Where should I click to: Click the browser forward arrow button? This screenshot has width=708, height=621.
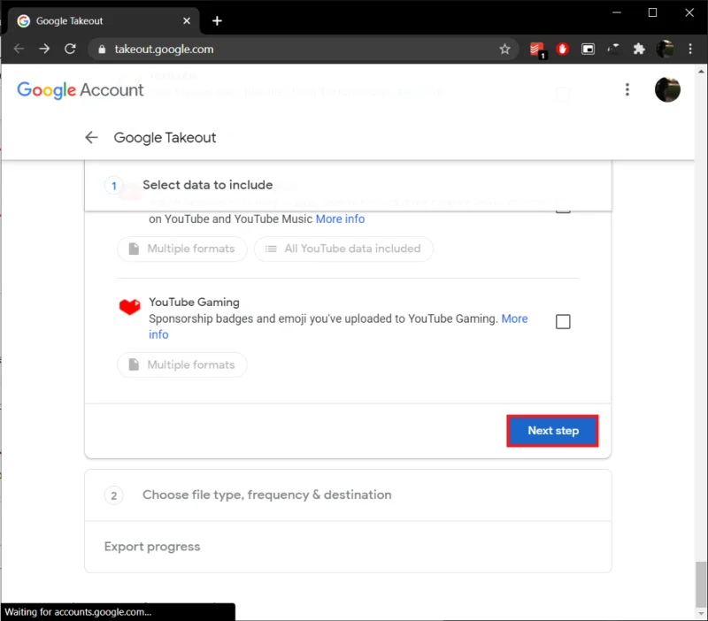pyautogui.click(x=44, y=49)
